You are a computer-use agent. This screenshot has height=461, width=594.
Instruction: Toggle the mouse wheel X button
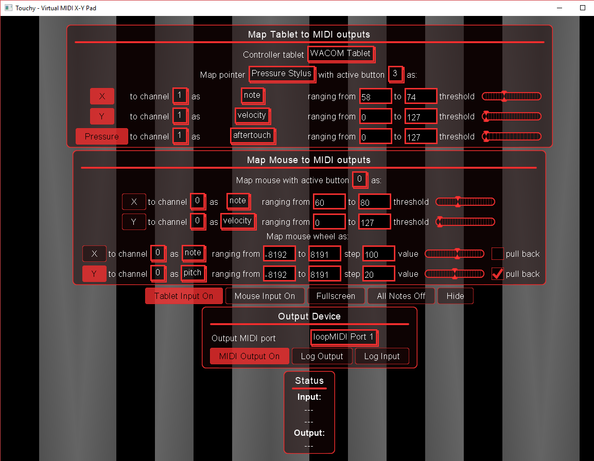tap(94, 254)
